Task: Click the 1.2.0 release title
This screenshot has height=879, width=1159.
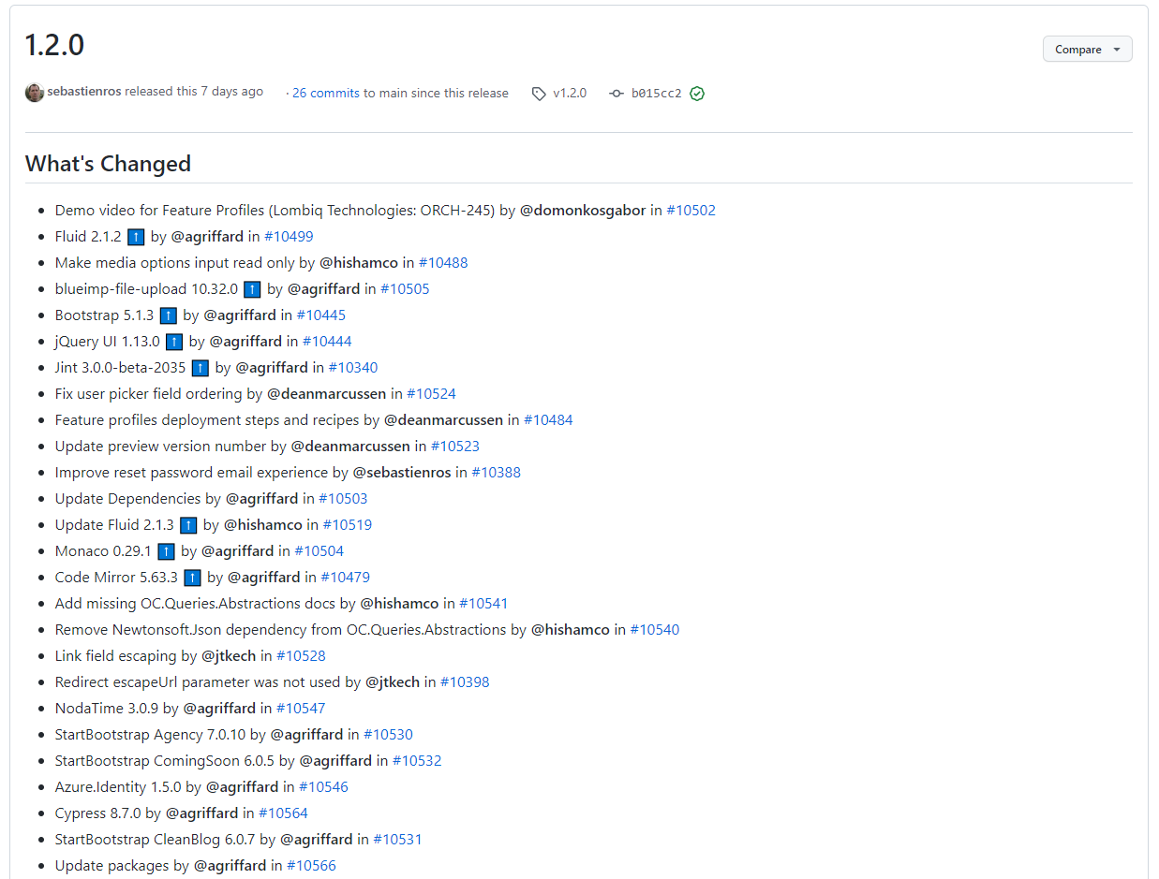Action: 54,45
